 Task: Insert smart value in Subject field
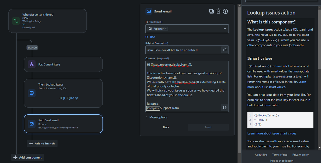225,50
